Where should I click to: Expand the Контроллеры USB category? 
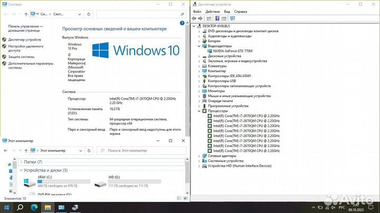pyautogui.click(x=199, y=81)
